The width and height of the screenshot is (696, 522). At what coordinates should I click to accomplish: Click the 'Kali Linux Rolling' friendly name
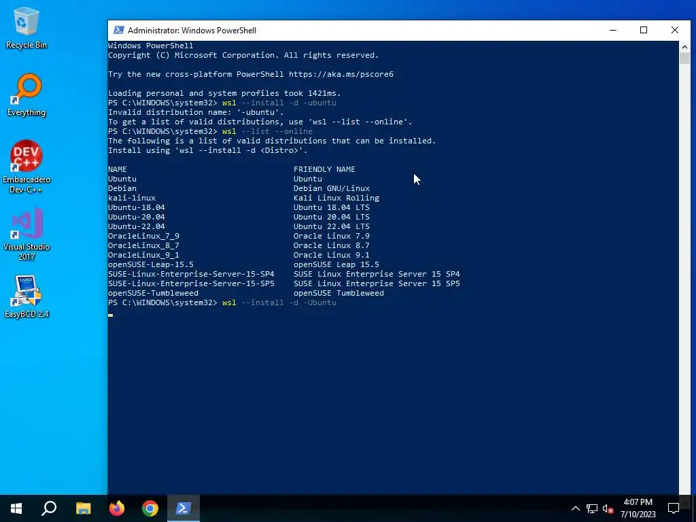coord(336,198)
